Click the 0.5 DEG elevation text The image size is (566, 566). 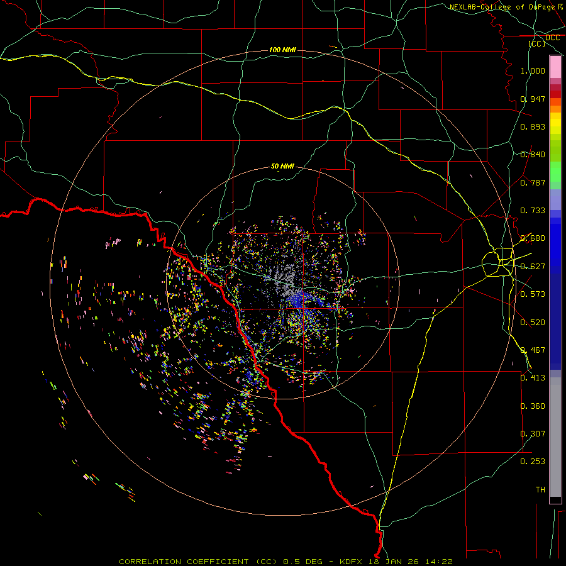coord(302,562)
